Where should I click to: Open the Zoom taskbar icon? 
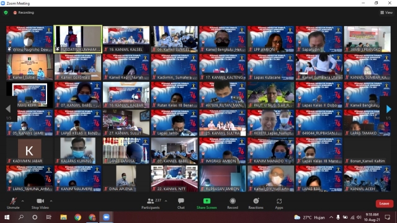click(x=106, y=217)
